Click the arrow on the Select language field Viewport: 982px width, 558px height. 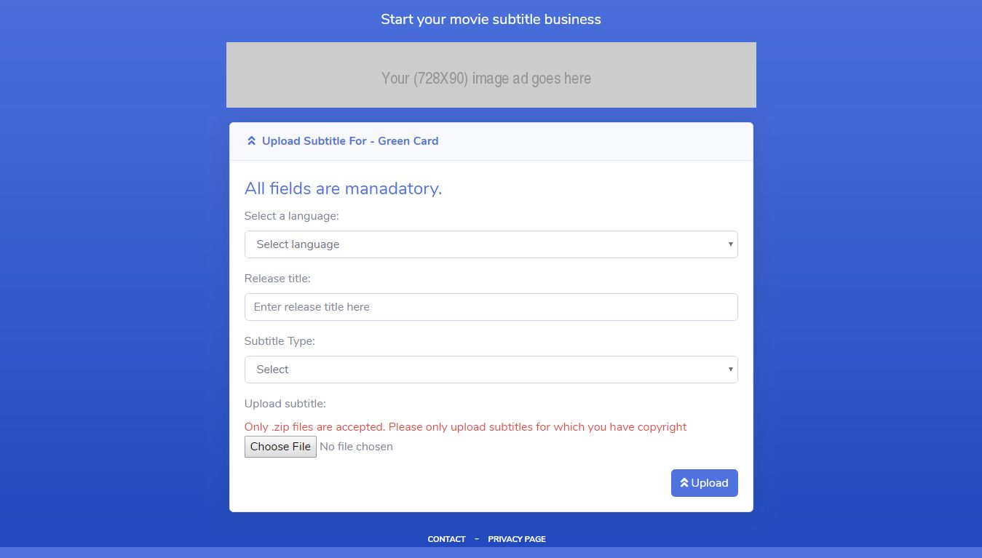click(730, 244)
